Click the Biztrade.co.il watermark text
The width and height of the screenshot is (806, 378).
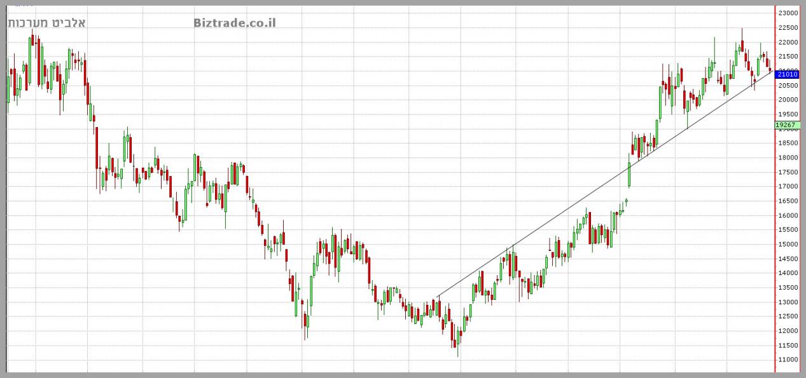(x=235, y=23)
